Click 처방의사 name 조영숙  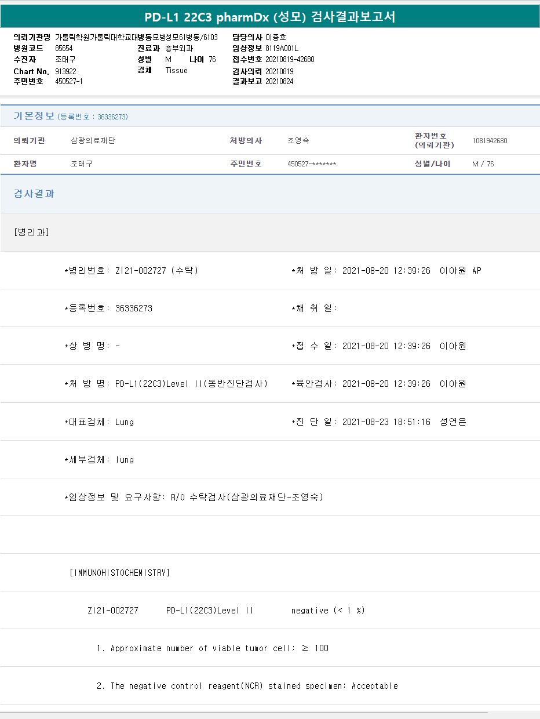pos(298,141)
